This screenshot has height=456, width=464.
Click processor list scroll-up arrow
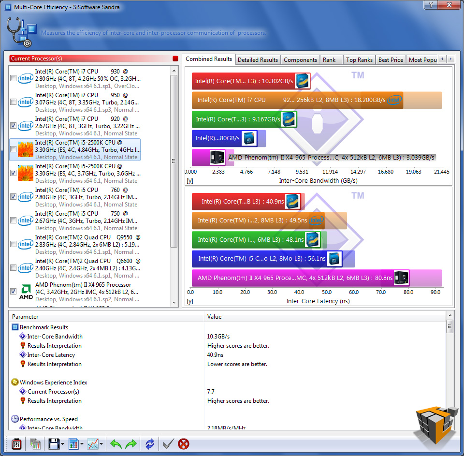tap(174, 71)
